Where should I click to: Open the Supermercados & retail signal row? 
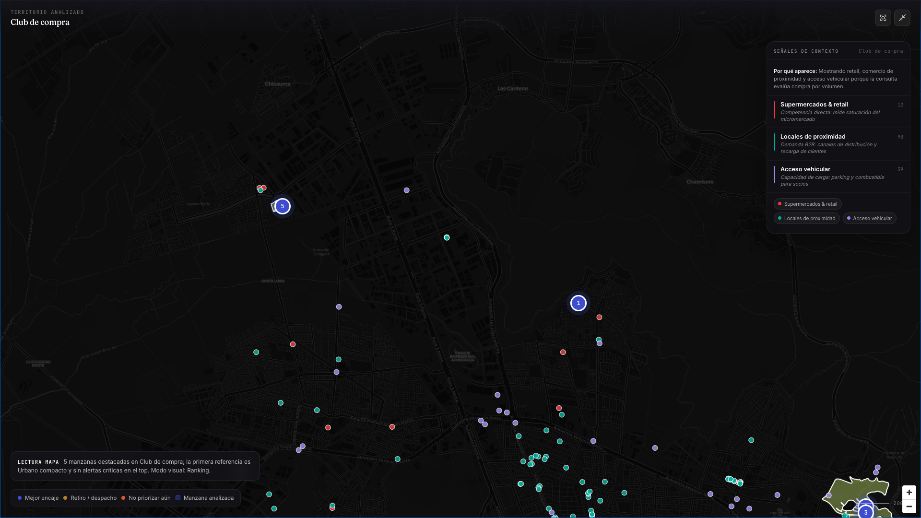click(838, 111)
